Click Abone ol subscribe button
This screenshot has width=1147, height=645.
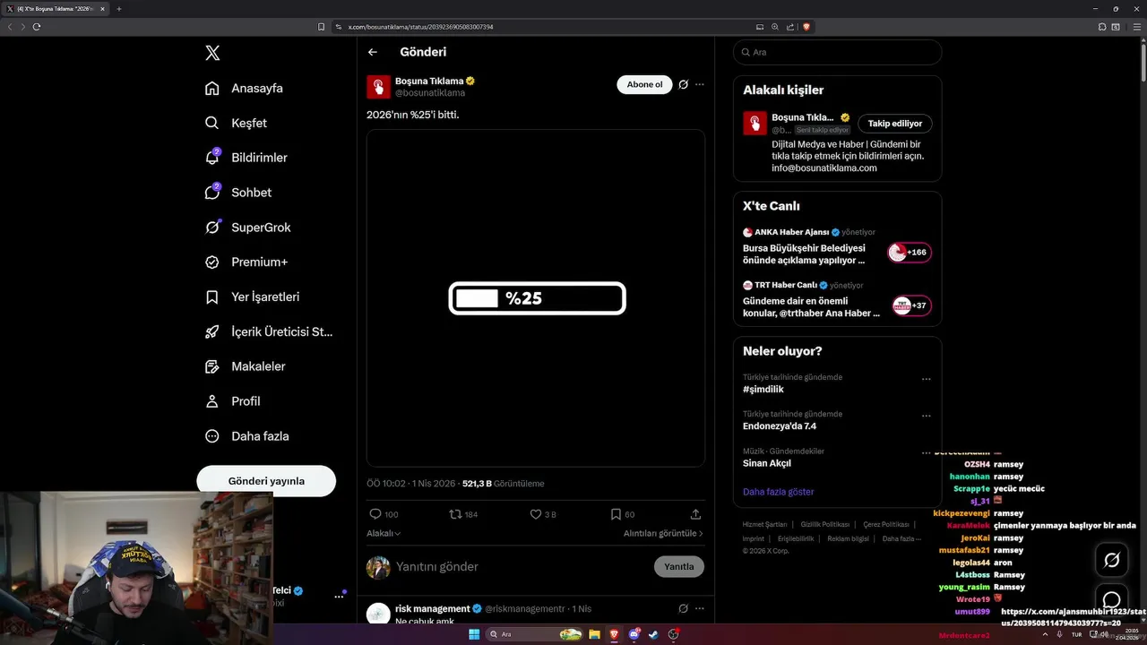(x=644, y=84)
